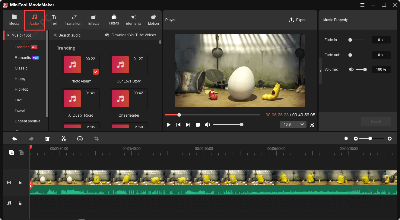Toggle the music track lock
400x220 pixels.
(20, 203)
